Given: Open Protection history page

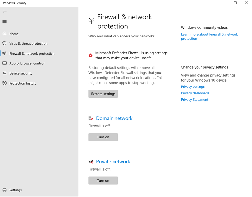Looking at the screenshot, I should tap(23, 83).
